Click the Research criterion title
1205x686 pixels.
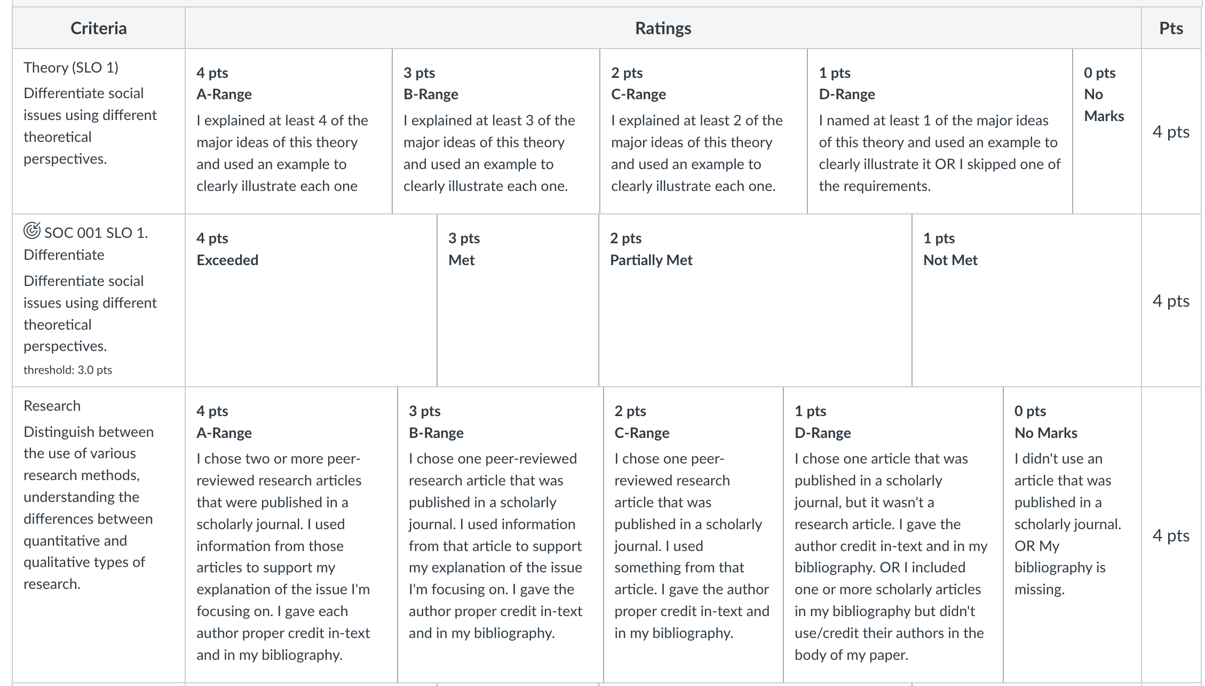(52, 405)
